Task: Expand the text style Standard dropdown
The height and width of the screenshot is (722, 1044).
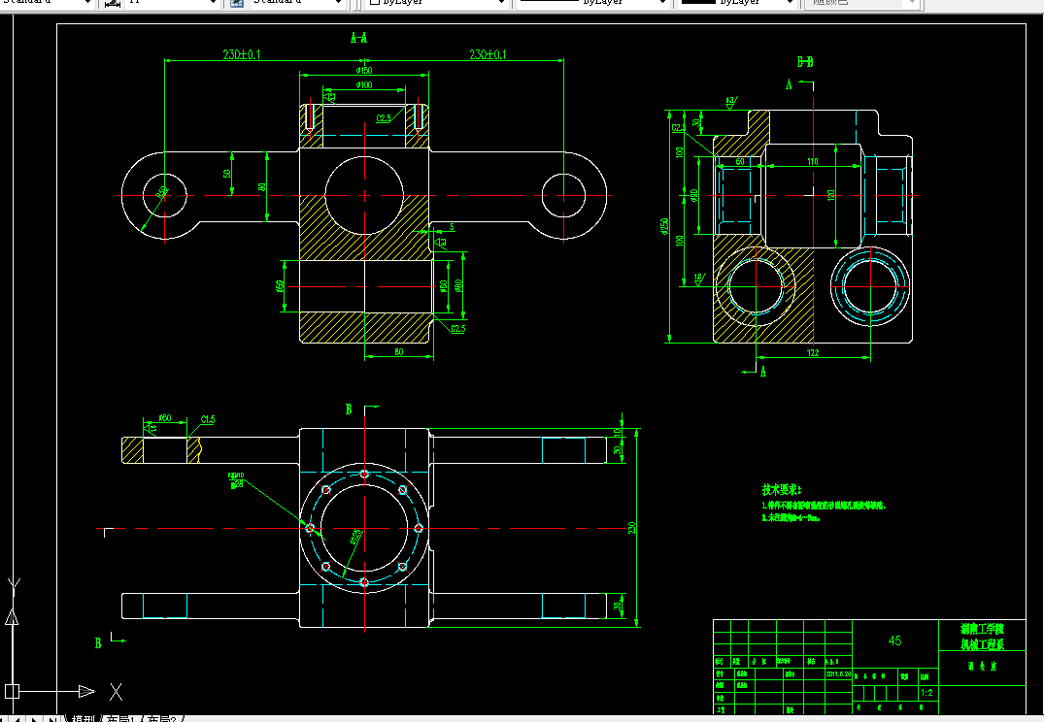Action: (87, 3)
